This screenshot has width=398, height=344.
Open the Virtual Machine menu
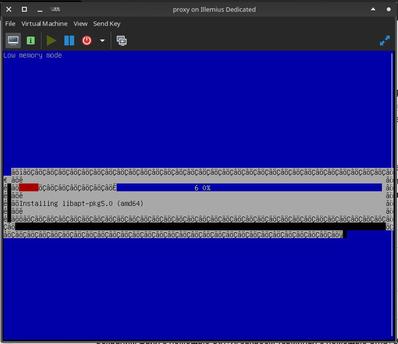[x=44, y=23]
